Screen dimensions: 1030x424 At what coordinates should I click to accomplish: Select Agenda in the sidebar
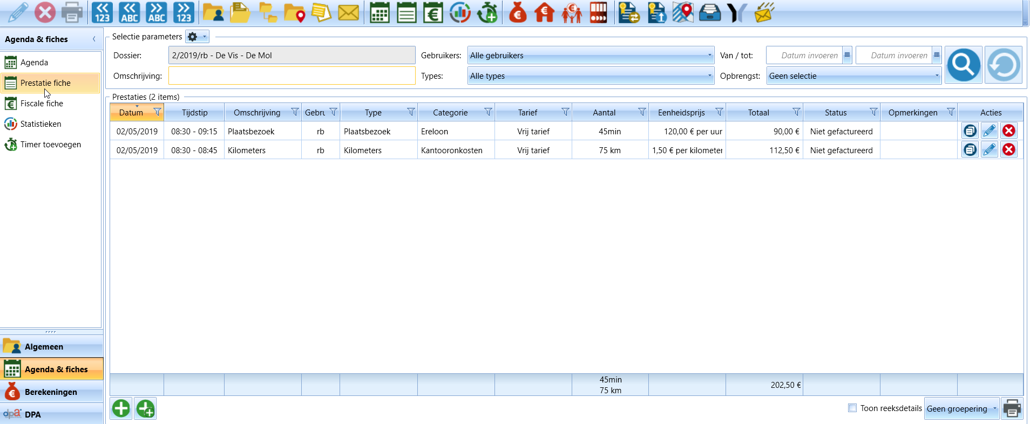tap(51, 63)
